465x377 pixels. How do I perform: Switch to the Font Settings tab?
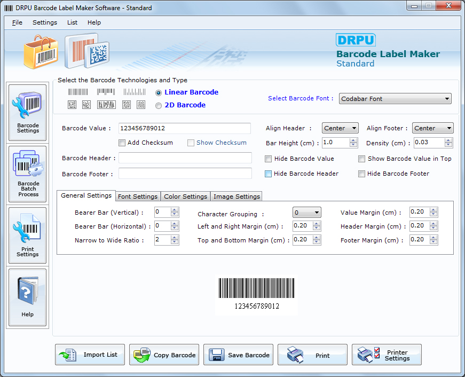pos(138,196)
